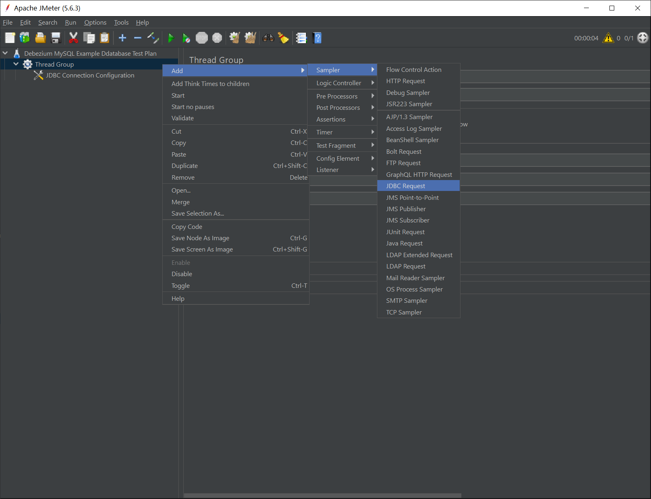Image resolution: width=651 pixels, height=499 pixels.
Task: Select TCP Sampler entry
Action: tap(419, 312)
